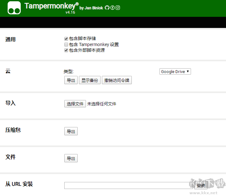Uncheck the 包含外部脚本资源 checkbox
This screenshot has width=226, height=195.
pyautogui.click(x=66, y=50)
